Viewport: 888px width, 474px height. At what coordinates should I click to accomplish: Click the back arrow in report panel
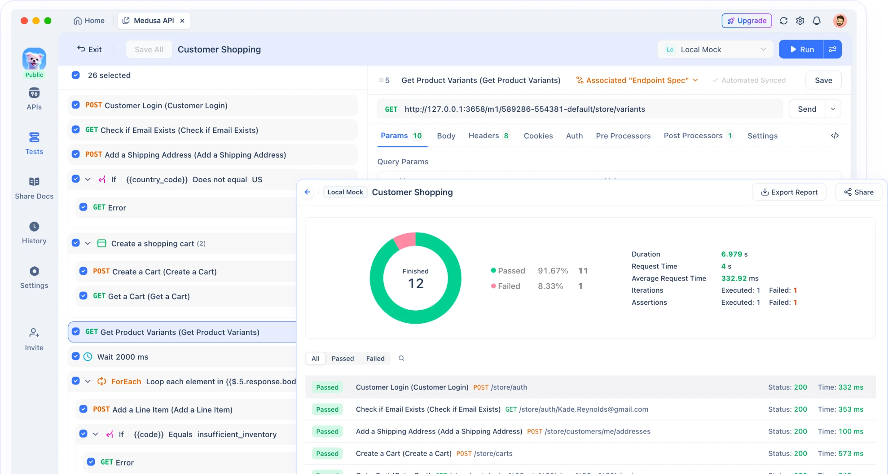pos(308,192)
